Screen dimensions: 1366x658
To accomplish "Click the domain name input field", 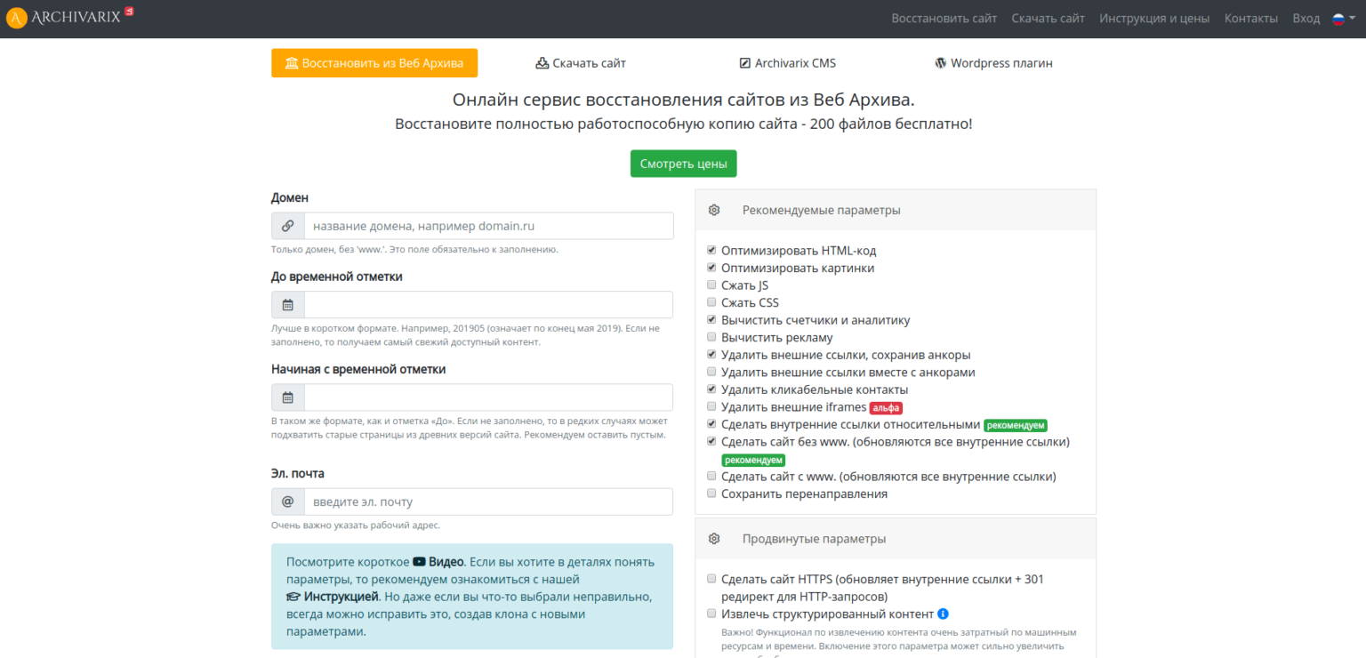I will click(x=489, y=226).
